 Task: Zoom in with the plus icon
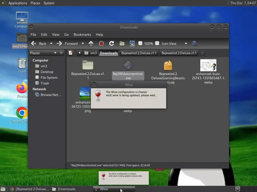point(157,43)
